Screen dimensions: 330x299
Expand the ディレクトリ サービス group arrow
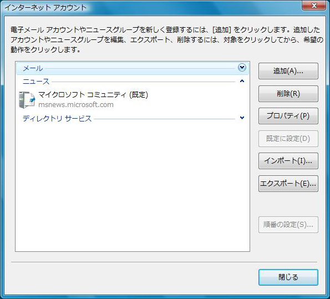tap(242, 118)
